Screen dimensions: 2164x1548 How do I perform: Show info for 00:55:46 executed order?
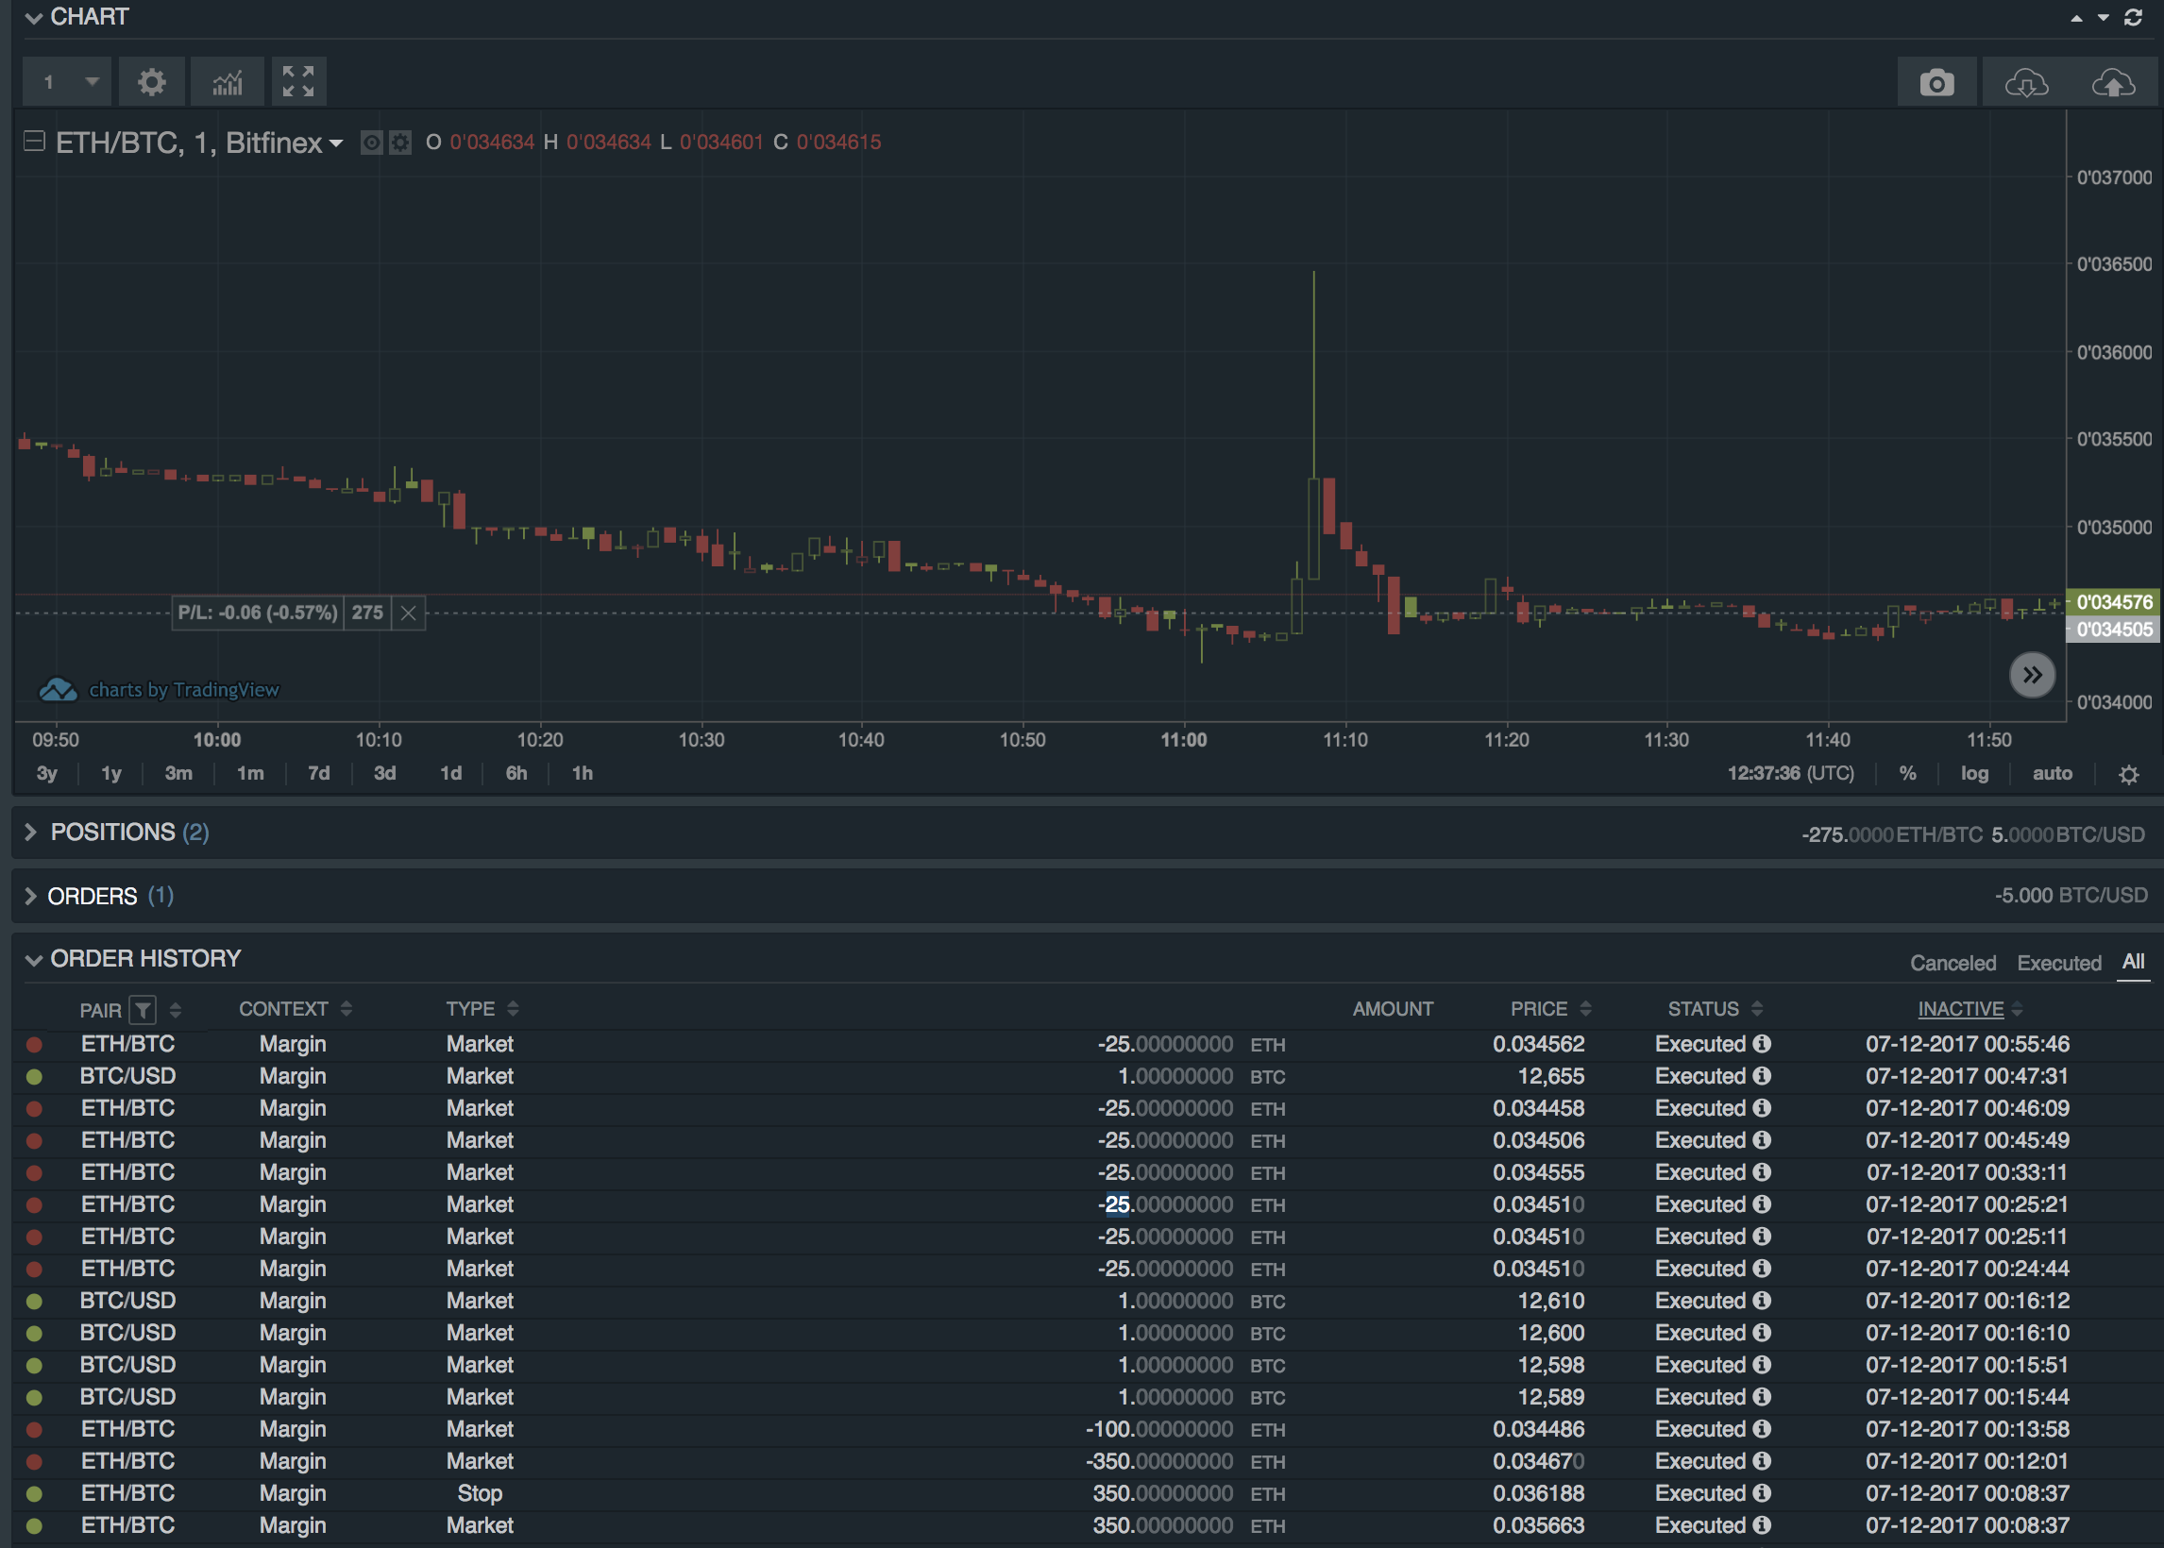coord(1762,1044)
